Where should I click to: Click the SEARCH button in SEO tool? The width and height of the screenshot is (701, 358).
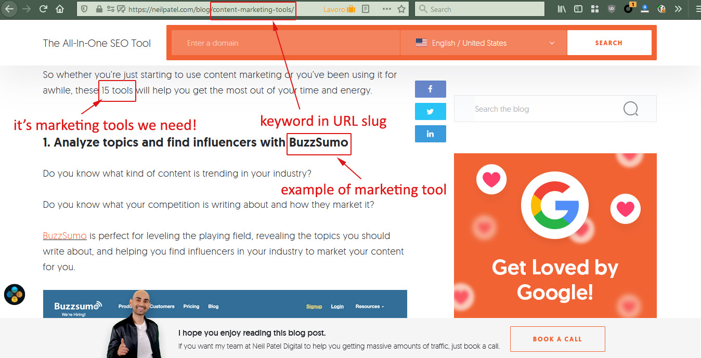click(609, 43)
